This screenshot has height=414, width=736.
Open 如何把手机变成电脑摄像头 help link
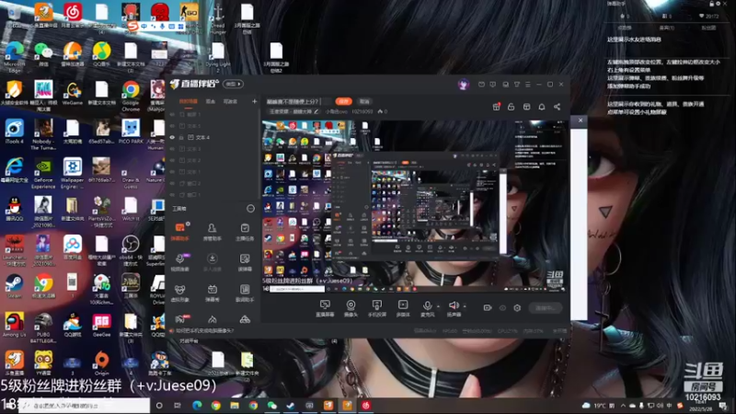[204, 331]
